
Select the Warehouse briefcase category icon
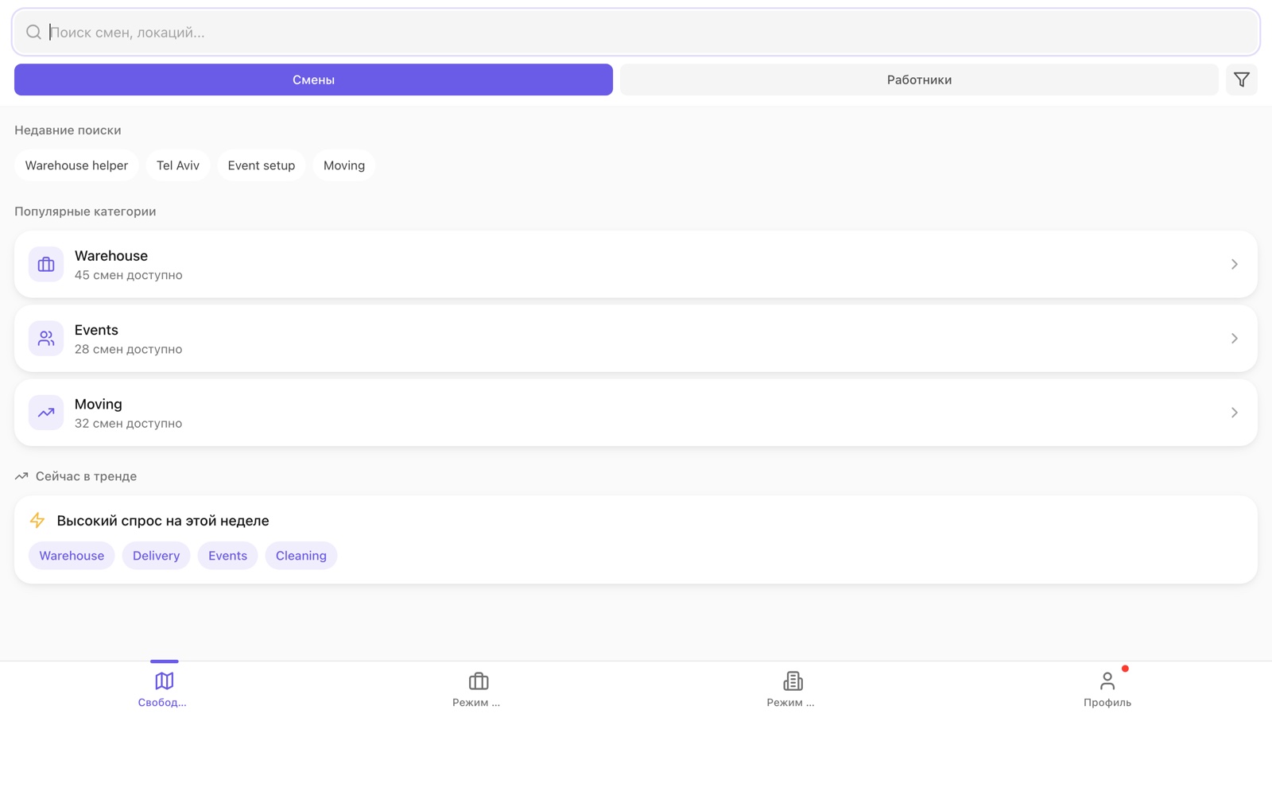tap(46, 264)
